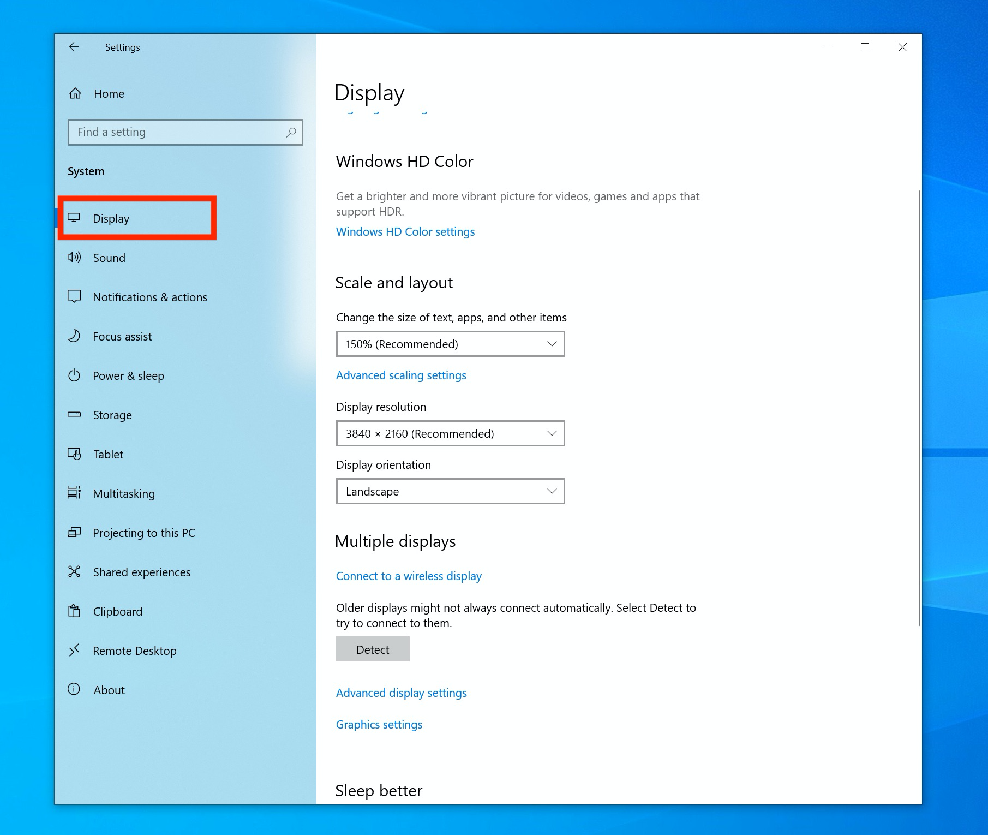Viewport: 988px width, 835px height.
Task: Open the Display resolution dropdown
Action: pyautogui.click(x=450, y=433)
